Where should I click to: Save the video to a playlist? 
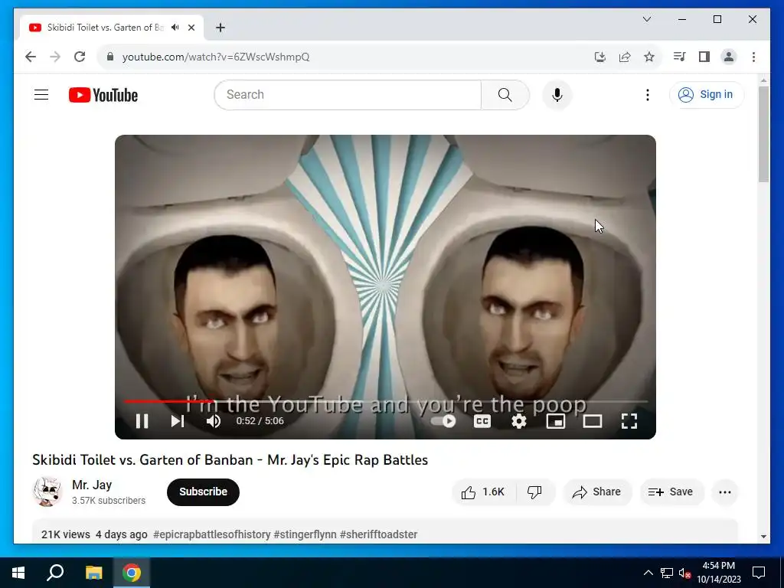671,492
